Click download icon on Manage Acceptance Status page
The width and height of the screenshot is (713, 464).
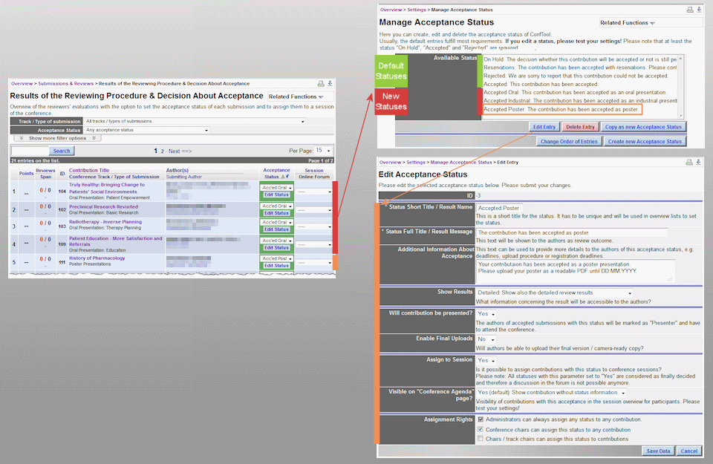[x=700, y=10]
